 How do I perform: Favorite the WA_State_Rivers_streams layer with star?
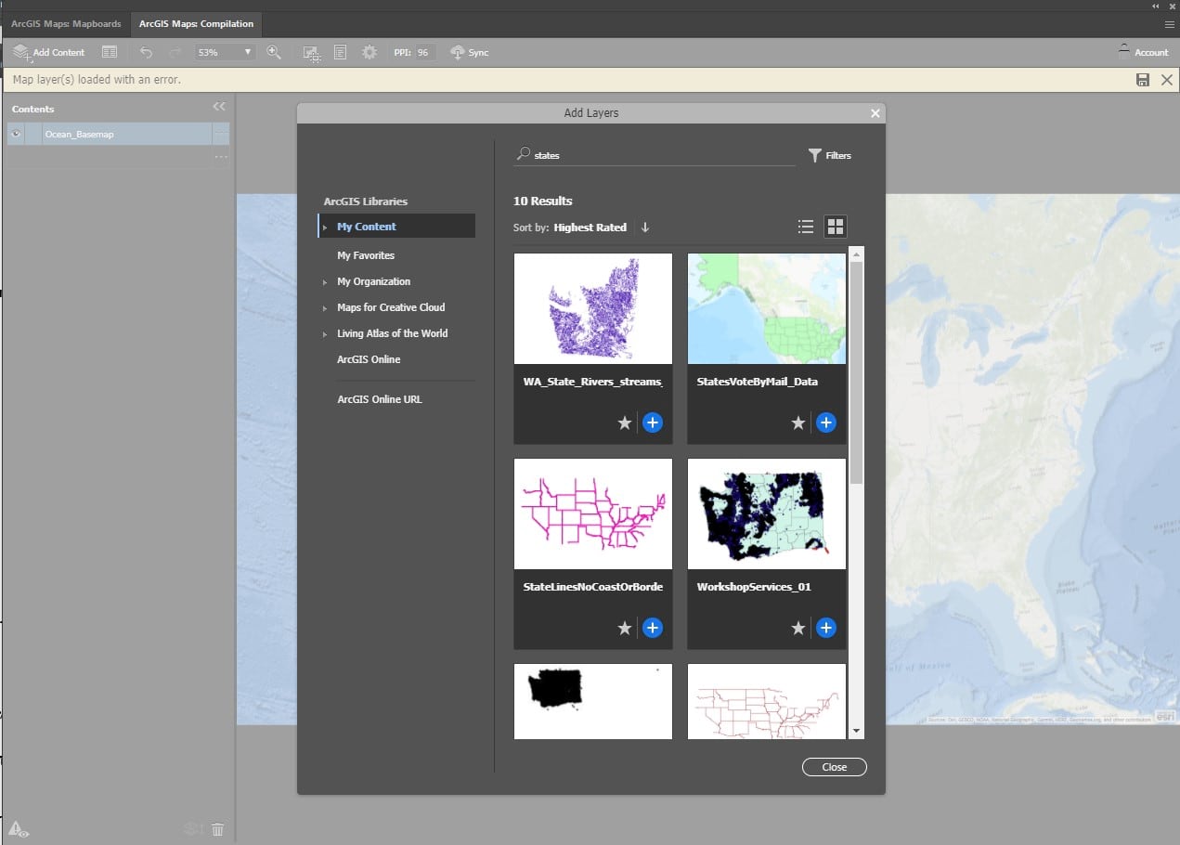(625, 423)
